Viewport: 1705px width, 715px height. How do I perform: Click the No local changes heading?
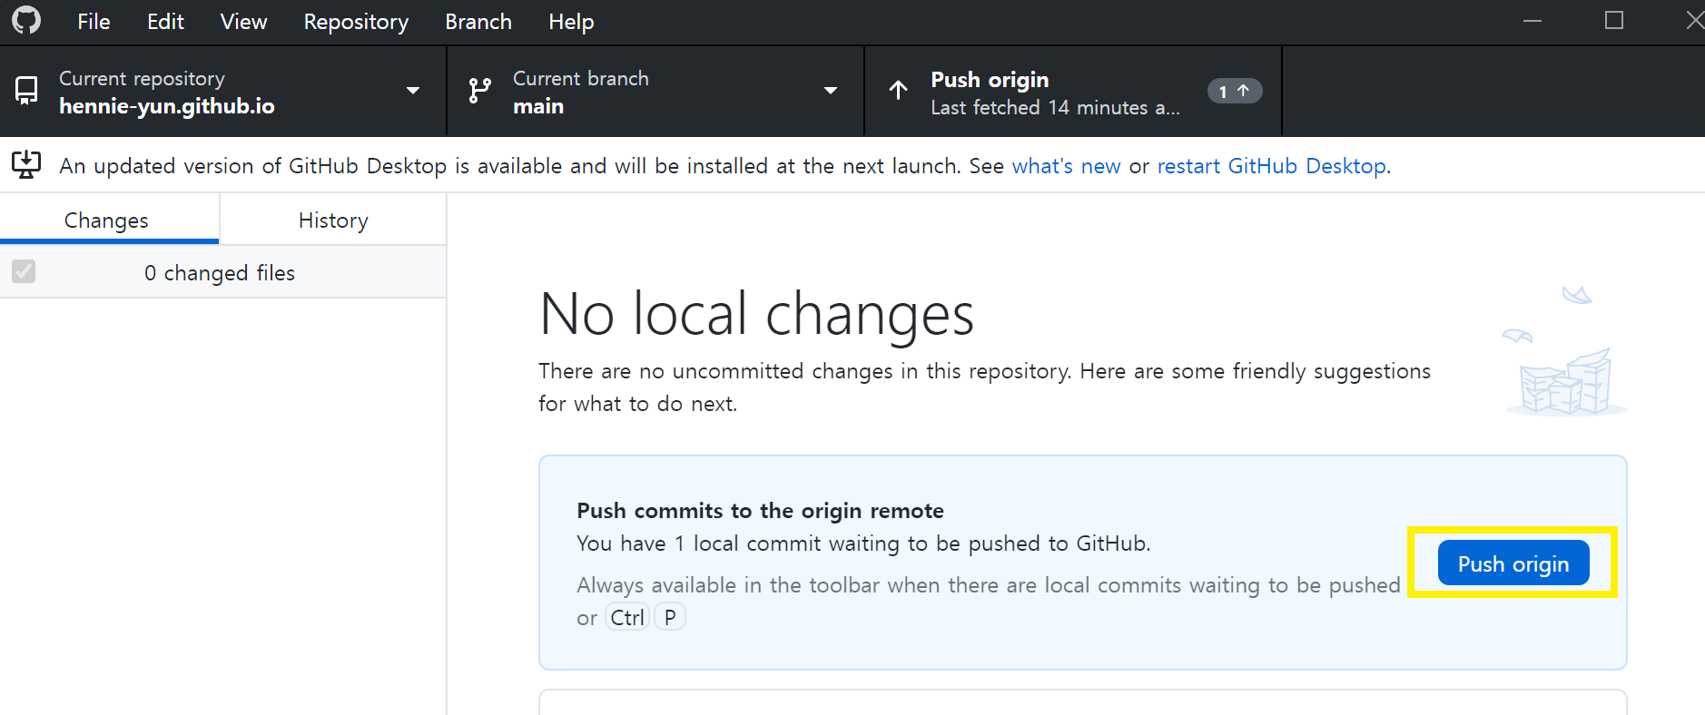[756, 314]
